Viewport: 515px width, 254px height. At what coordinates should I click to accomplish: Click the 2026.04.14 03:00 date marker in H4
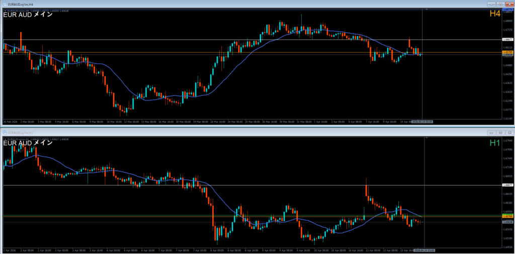tap(422, 121)
